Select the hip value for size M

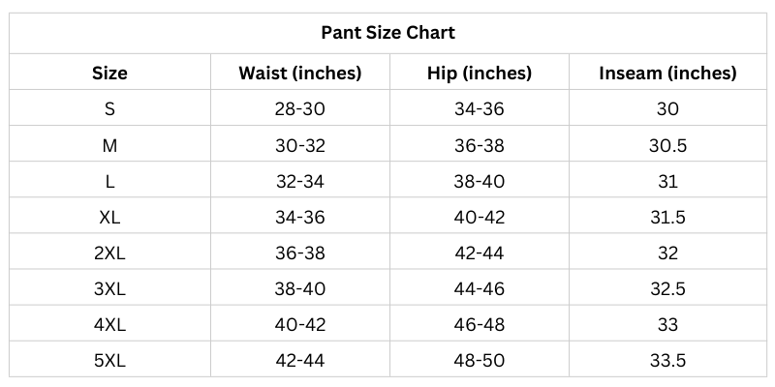[480, 145]
